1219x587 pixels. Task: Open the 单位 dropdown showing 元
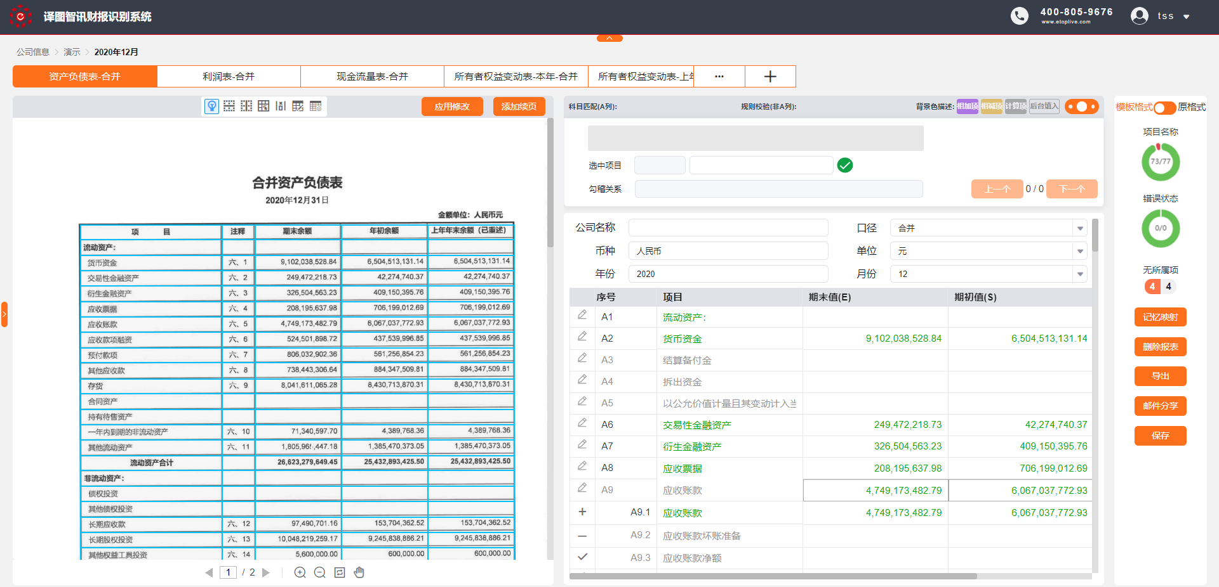(989, 251)
